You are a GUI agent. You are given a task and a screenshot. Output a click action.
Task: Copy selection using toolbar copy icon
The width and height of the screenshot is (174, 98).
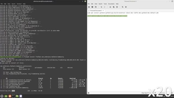click(x=114, y=7)
